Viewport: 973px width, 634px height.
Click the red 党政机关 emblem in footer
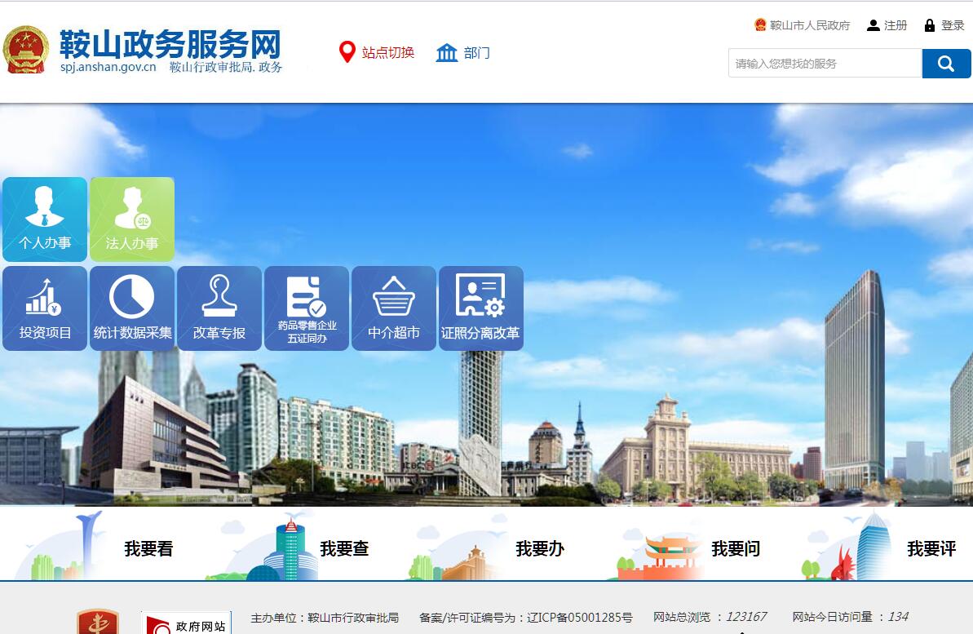(97, 622)
